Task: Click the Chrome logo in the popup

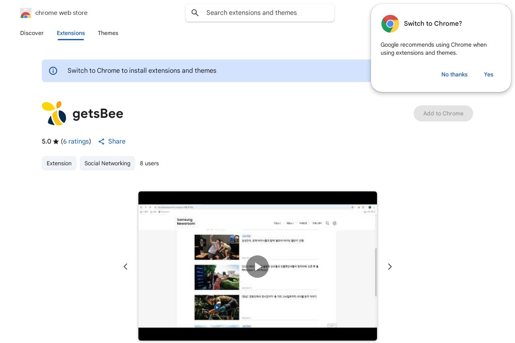Action: click(x=390, y=24)
